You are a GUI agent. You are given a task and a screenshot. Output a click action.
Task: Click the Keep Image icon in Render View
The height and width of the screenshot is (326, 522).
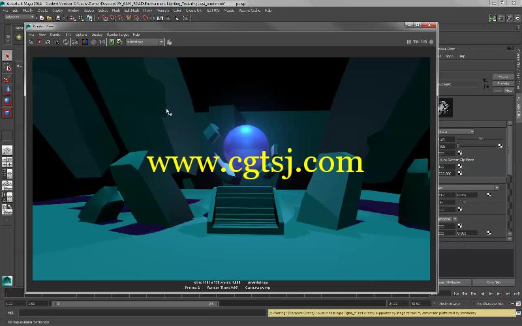click(112, 42)
